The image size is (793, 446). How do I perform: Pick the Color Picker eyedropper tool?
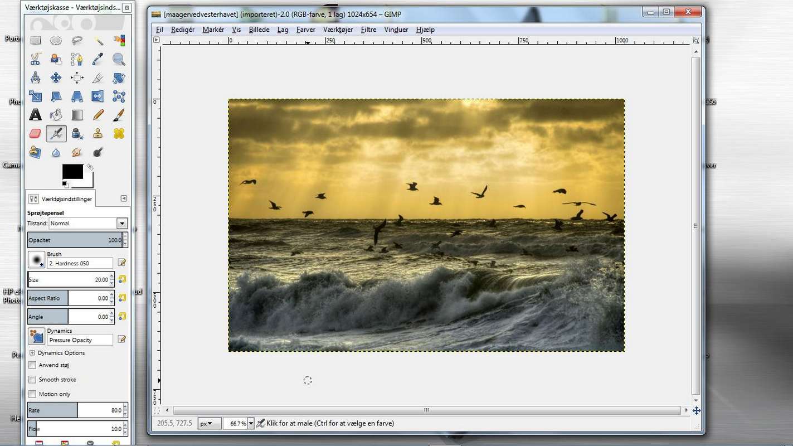pyautogui.click(x=98, y=59)
